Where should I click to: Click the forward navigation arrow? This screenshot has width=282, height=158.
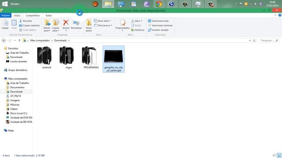[10, 40]
